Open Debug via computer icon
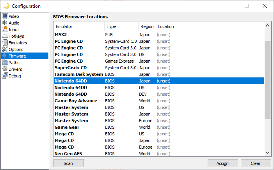This screenshot has width=274, height=170. coord(5,76)
